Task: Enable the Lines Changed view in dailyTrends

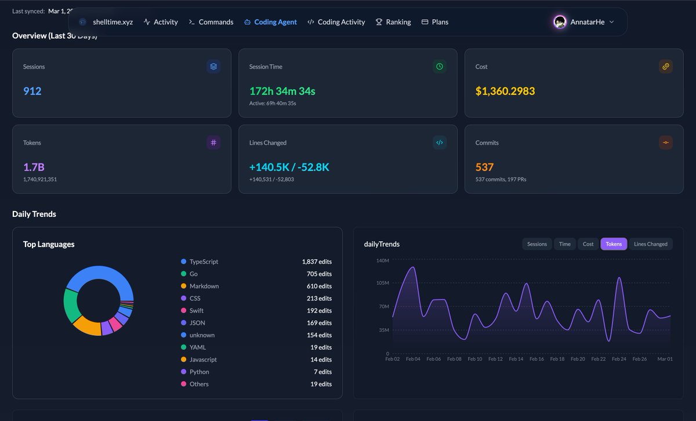Action: pyautogui.click(x=651, y=244)
